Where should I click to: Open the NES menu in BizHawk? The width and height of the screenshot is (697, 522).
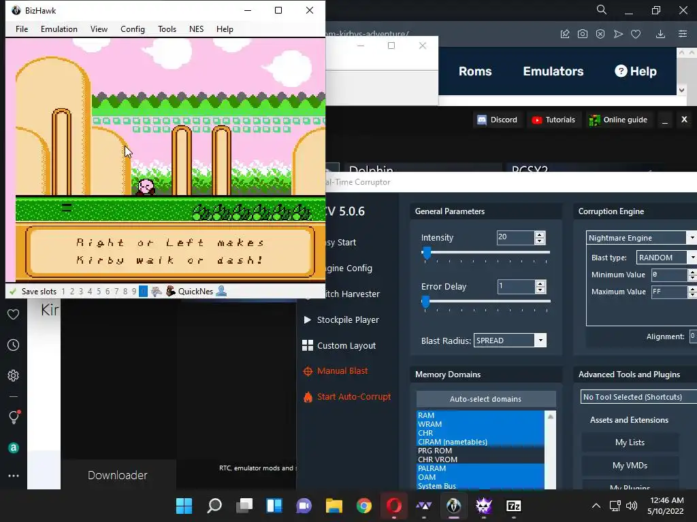click(x=196, y=29)
